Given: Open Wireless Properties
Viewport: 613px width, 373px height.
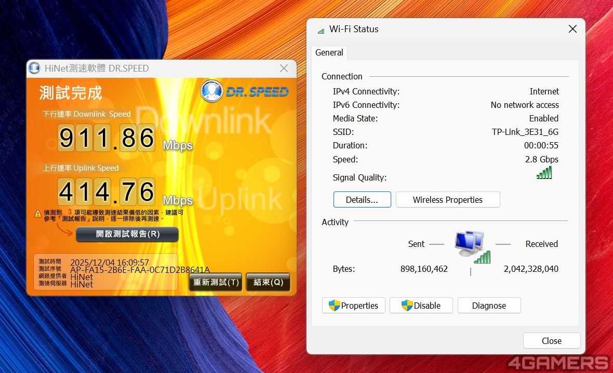Looking at the screenshot, I should (447, 200).
